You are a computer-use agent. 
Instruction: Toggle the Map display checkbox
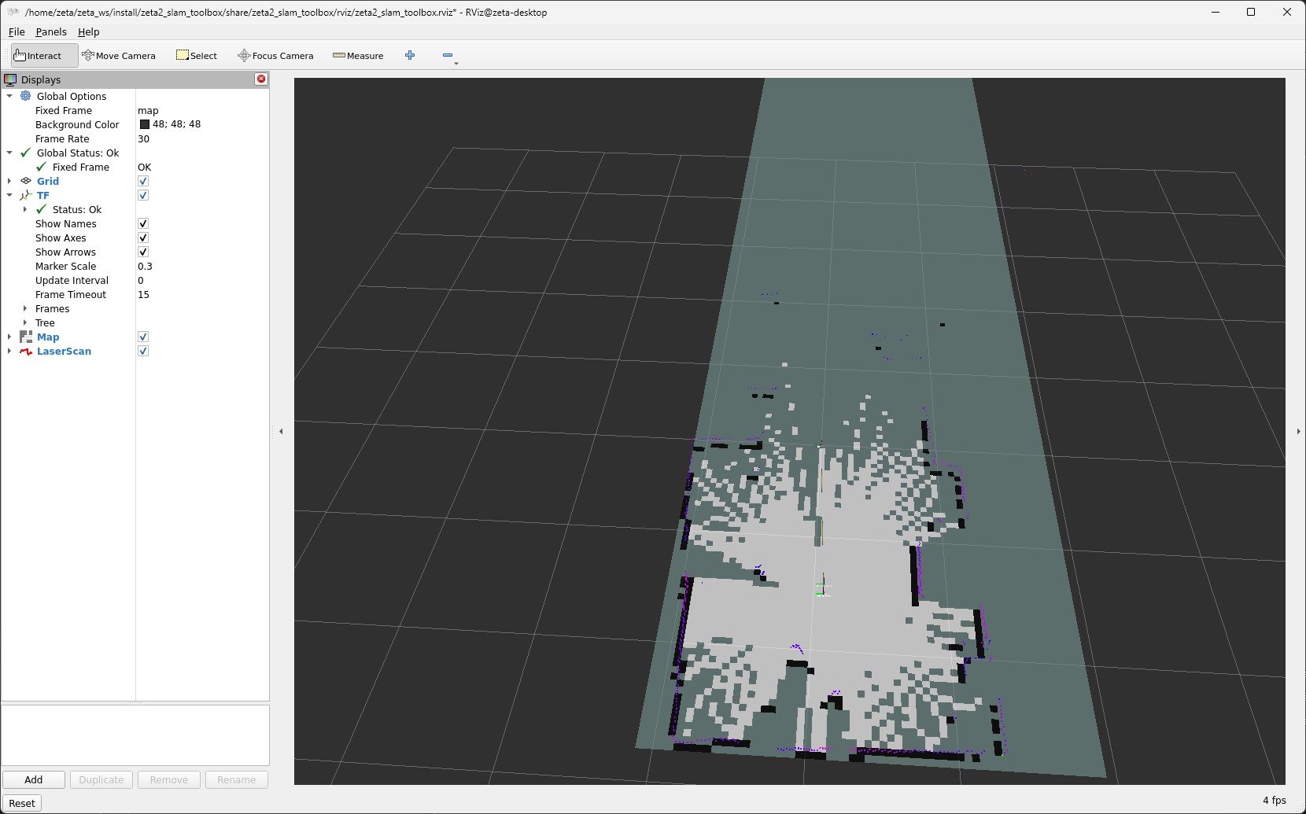143,337
